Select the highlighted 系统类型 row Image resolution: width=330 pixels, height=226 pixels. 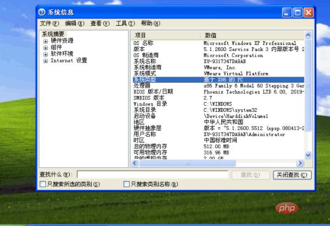click(219, 80)
